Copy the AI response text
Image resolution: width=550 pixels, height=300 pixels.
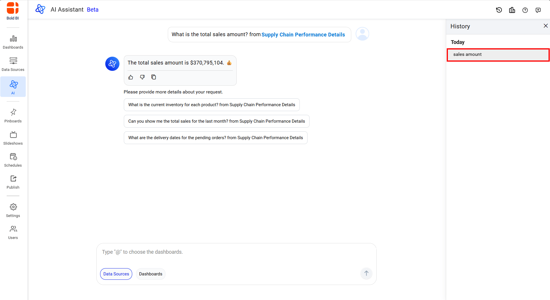point(154,77)
